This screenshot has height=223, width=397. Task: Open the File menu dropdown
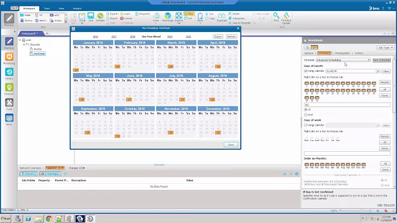(x=14, y=8)
